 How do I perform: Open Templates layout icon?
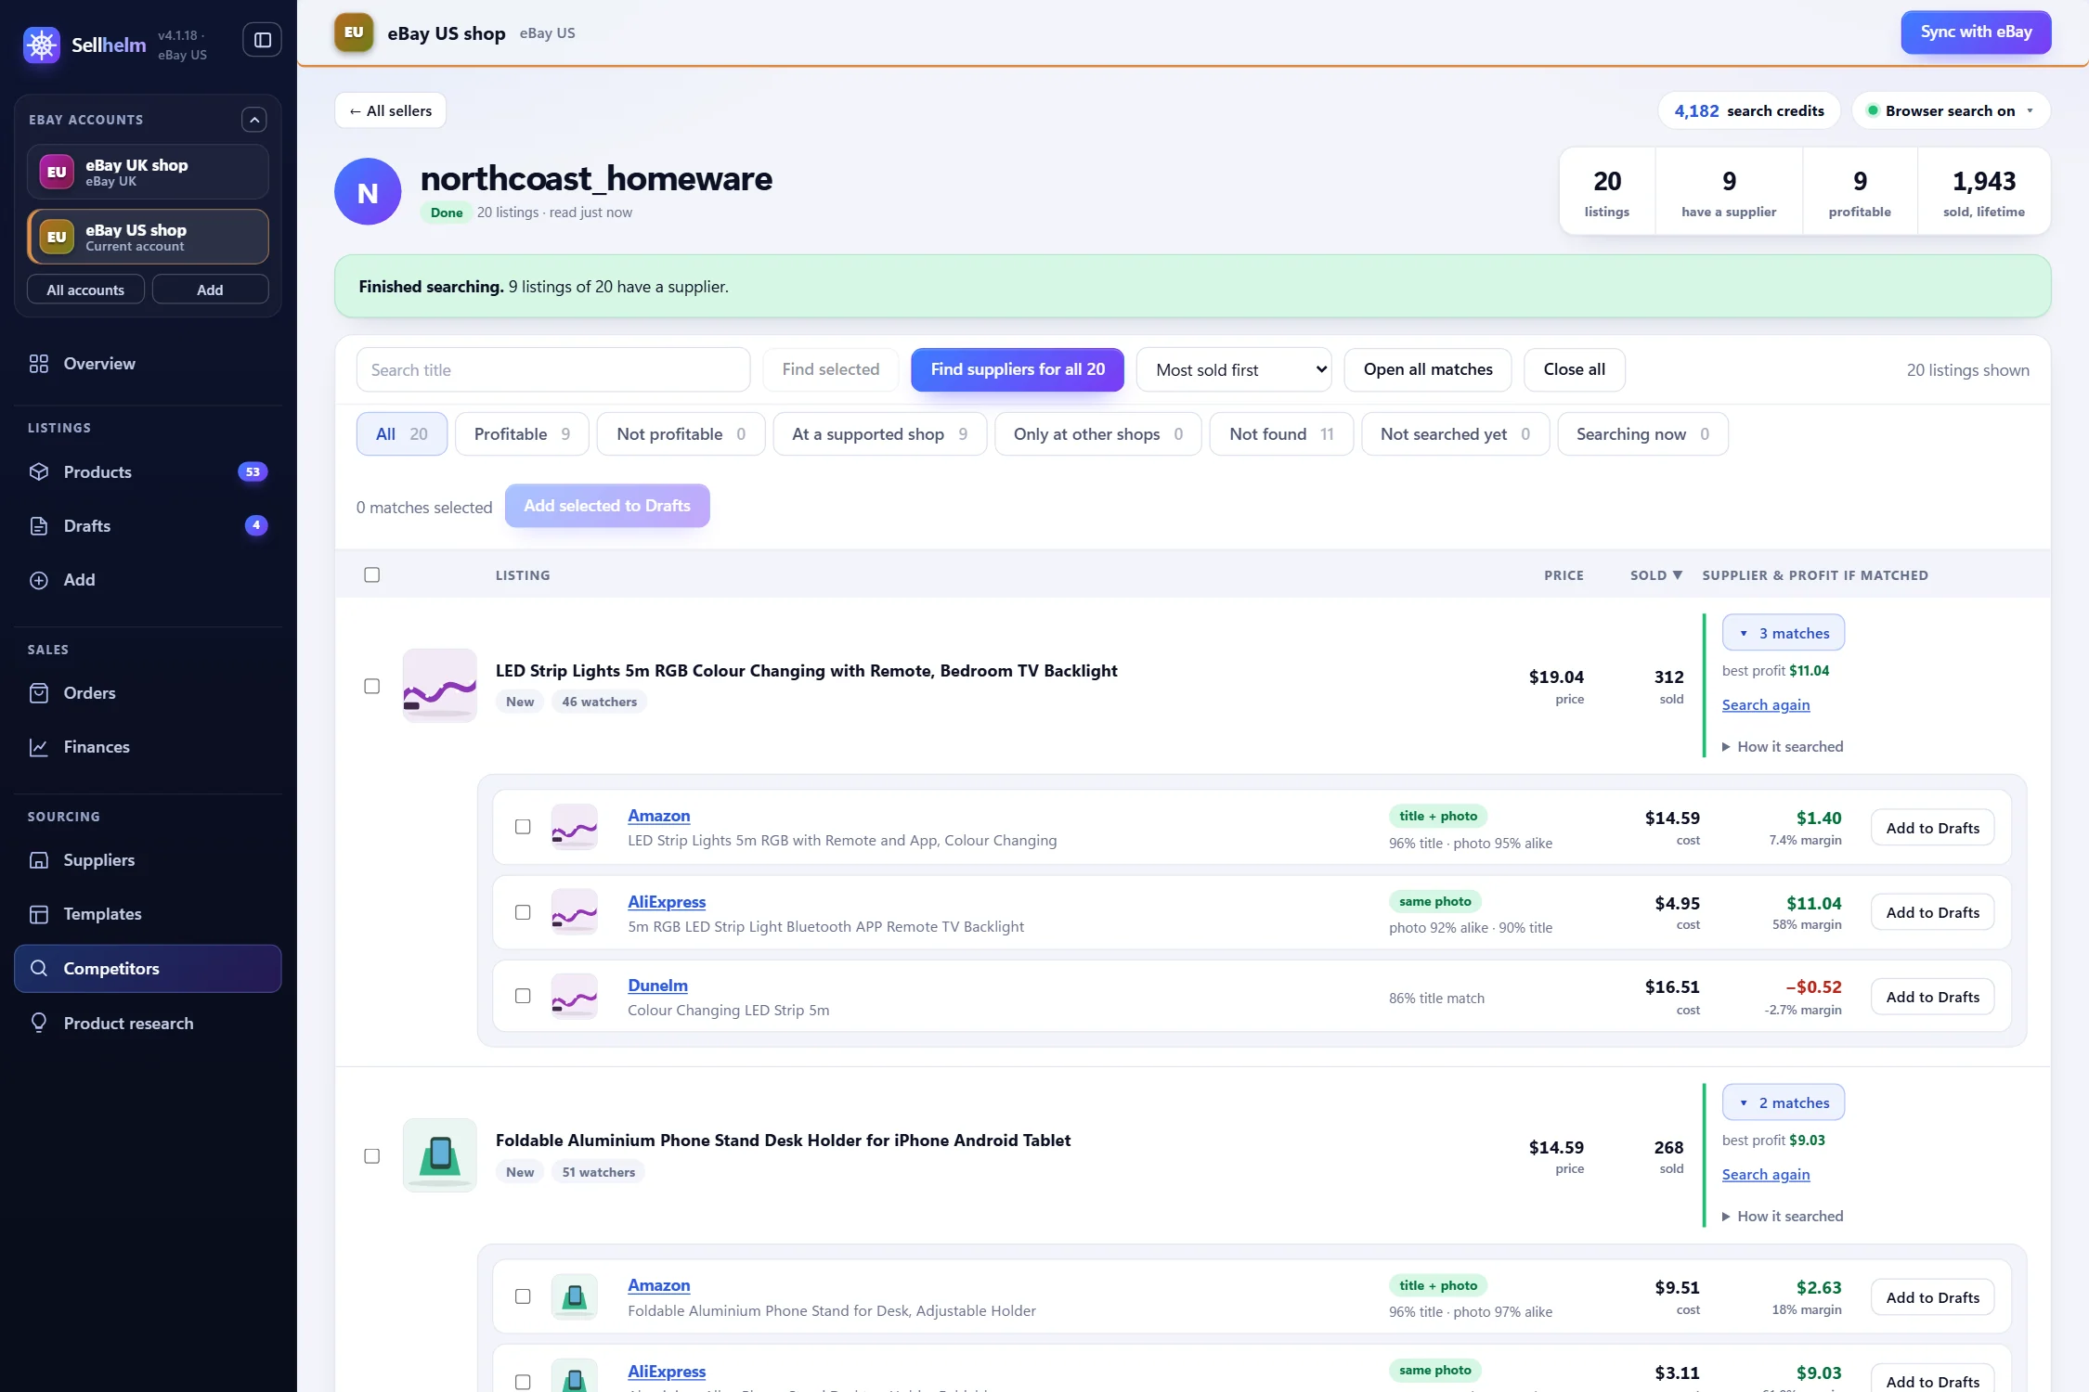click(x=39, y=914)
